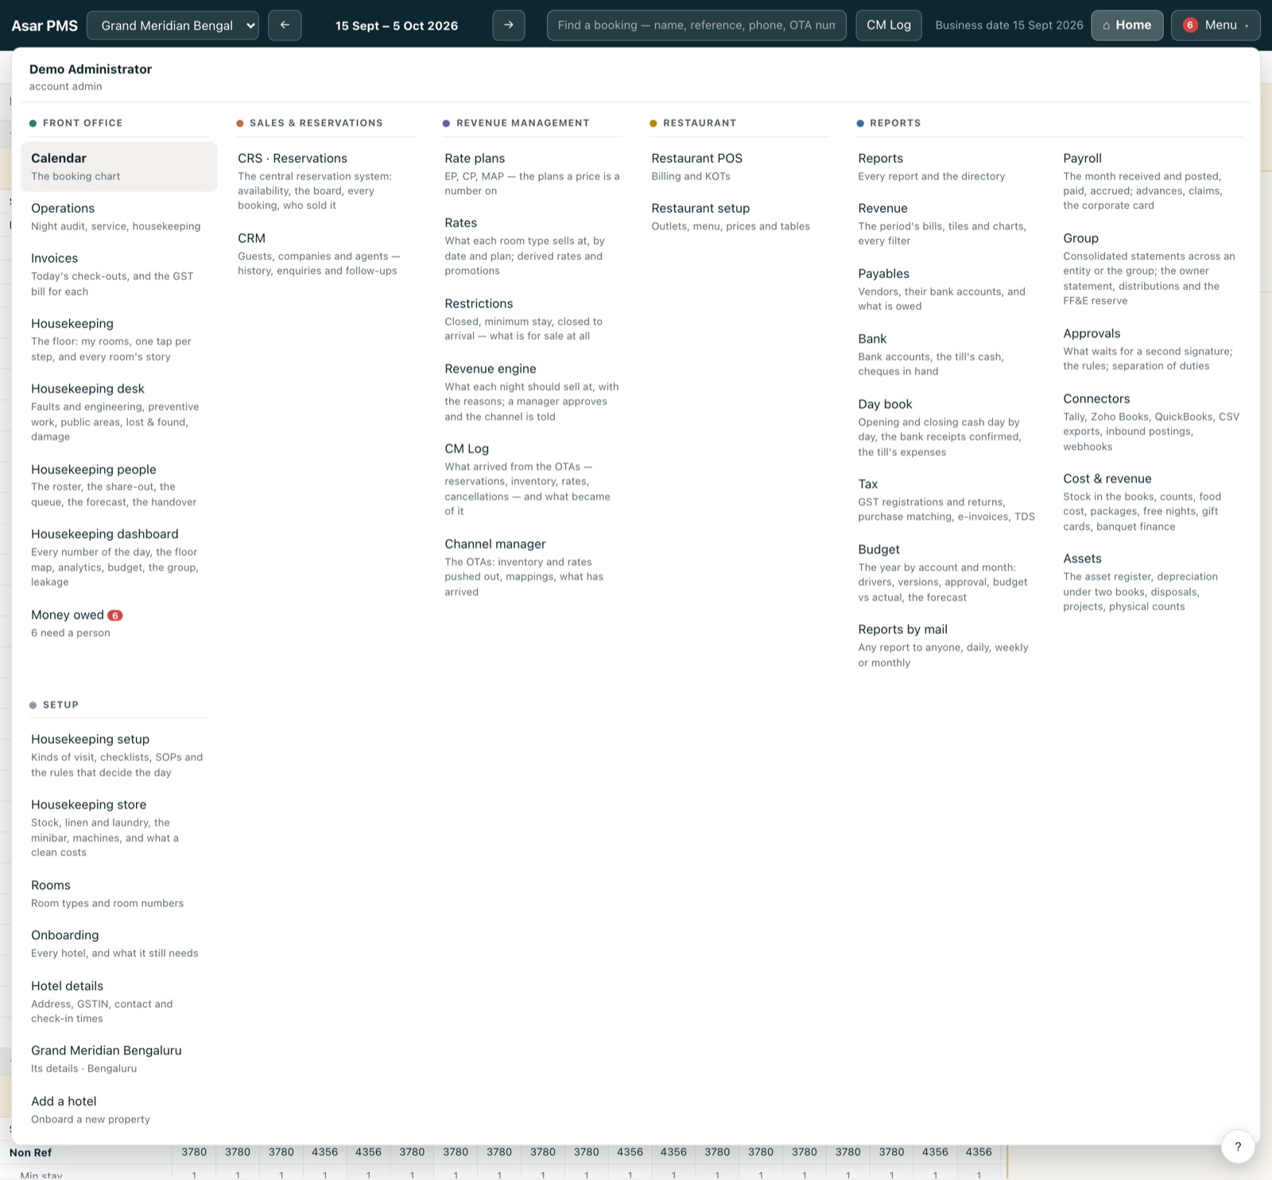Image resolution: width=1272 pixels, height=1180 pixels.
Task: Open Calendar booking chart
Action: click(x=119, y=167)
